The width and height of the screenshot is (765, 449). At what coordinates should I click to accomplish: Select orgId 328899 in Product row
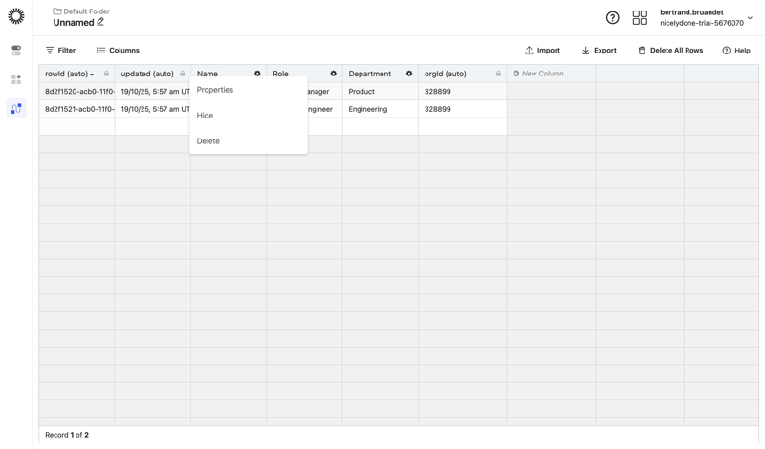tap(463, 91)
